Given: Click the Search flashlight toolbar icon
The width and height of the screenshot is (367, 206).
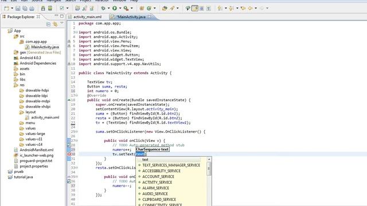Looking at the screenshot, I should tap(172, 9).
